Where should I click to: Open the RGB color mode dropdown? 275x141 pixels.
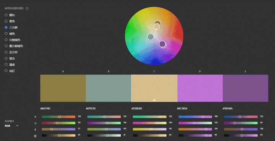(x=11, y=126)
